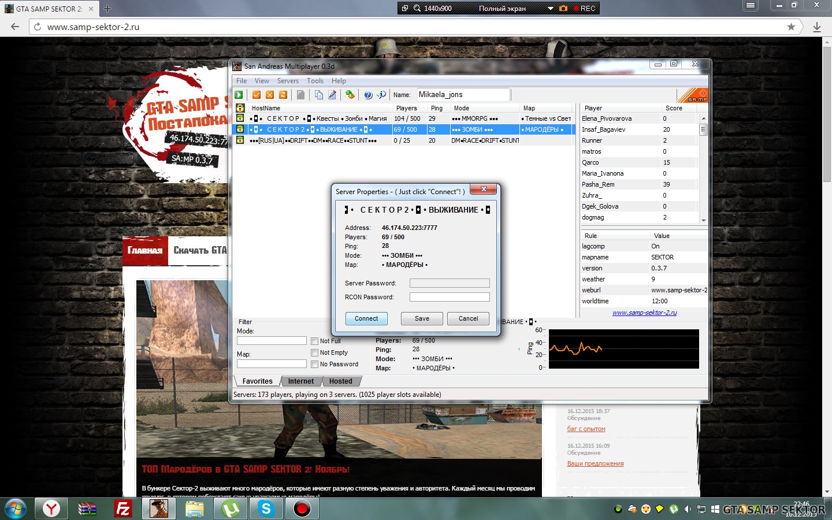This screenshot has width=832, height=520.
Task: Click the Save button in Server Properties
Action: click(x=422, y=318)
